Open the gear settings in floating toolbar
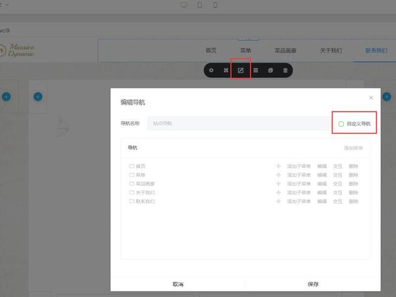The width and height of the screenshot is (396, 297). (x=211, y=70)
